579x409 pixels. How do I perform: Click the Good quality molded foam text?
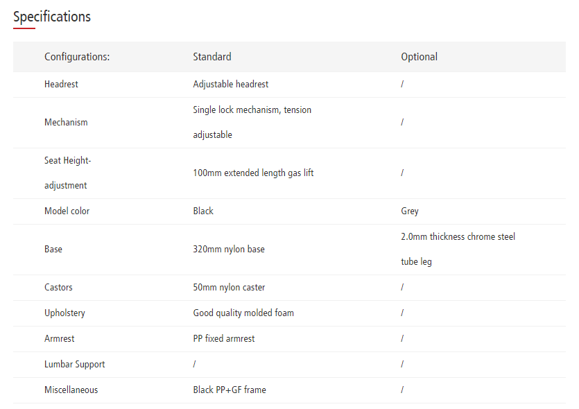click(243, 313)
